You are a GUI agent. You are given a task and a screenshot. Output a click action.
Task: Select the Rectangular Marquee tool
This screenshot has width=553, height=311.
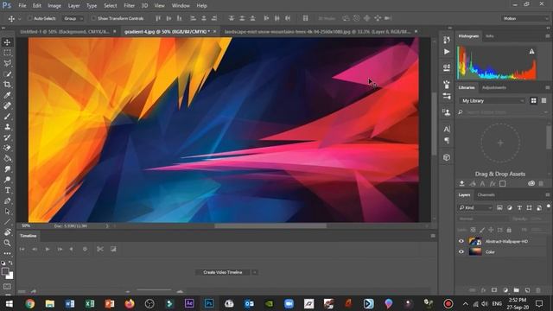coord(7,53)
